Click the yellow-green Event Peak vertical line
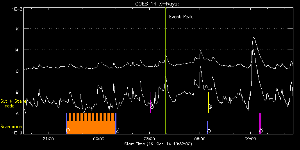 tap(165, 71)
